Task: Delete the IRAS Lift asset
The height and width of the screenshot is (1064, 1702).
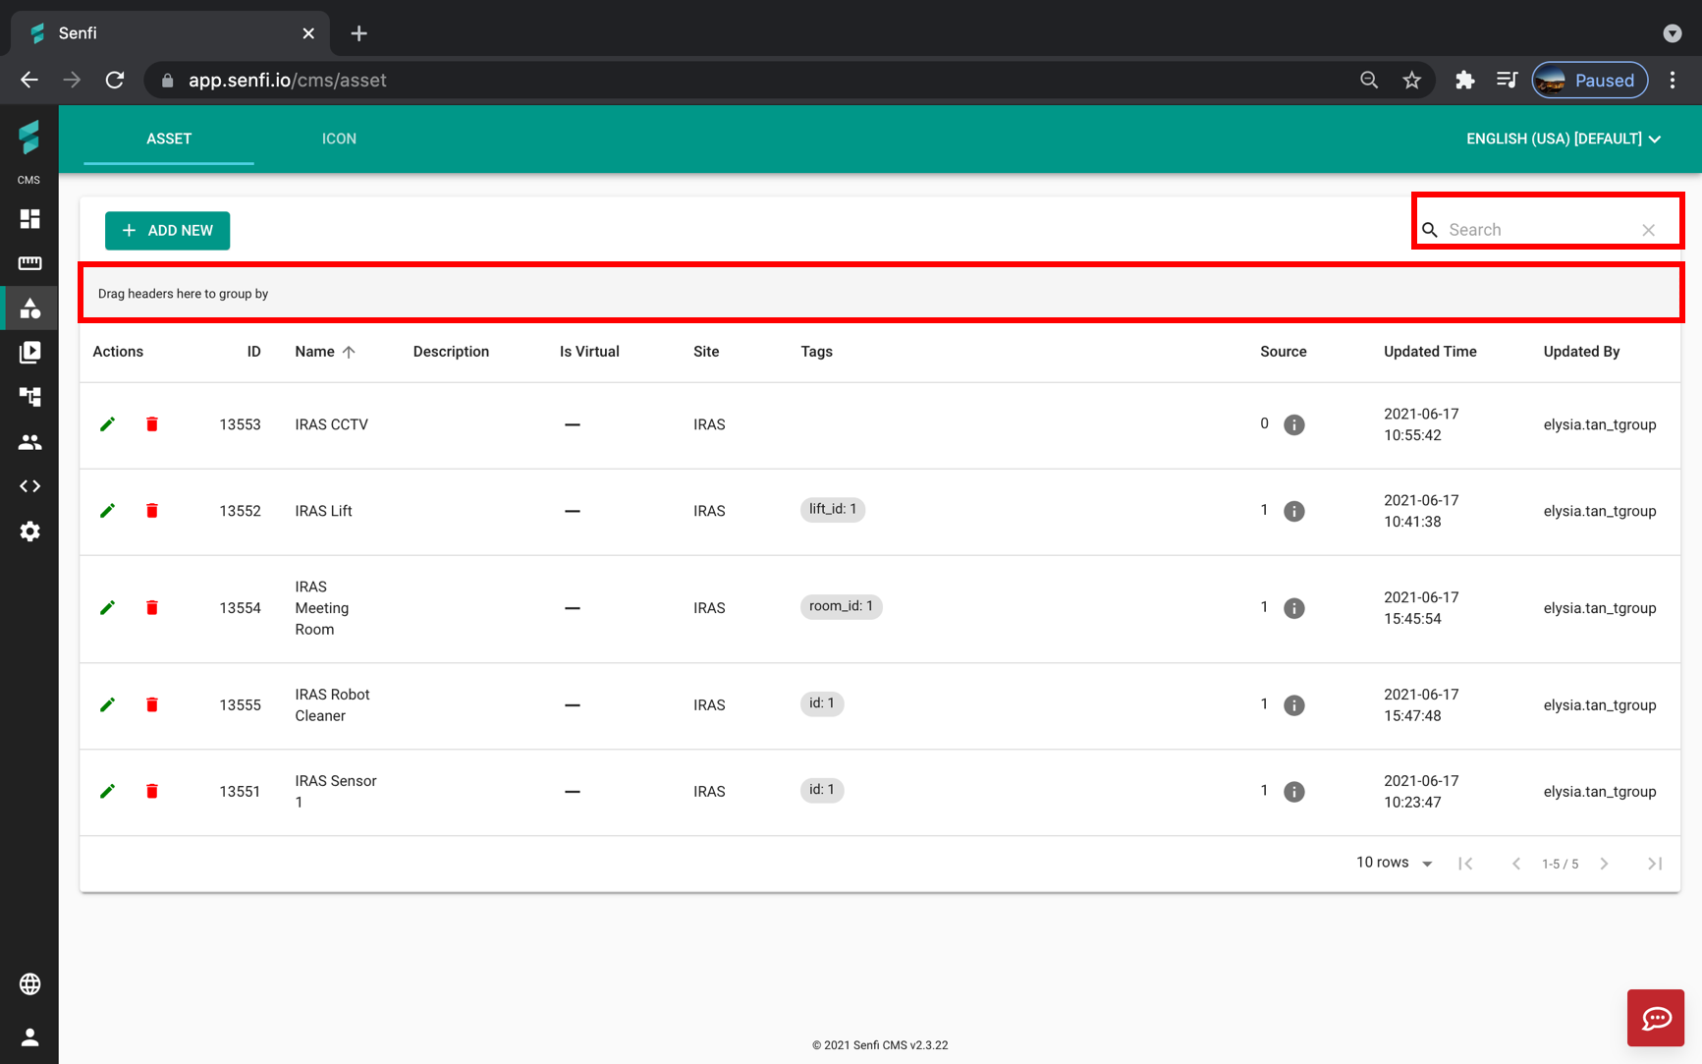Action: [x=152, y=511]
